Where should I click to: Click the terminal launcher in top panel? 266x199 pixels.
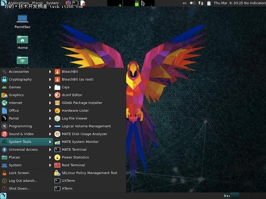[x=75, y=3]
